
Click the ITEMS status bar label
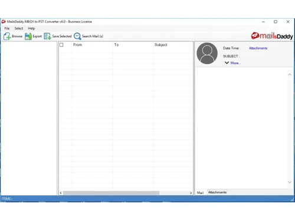pyautogui.click(x=6, y=199)
